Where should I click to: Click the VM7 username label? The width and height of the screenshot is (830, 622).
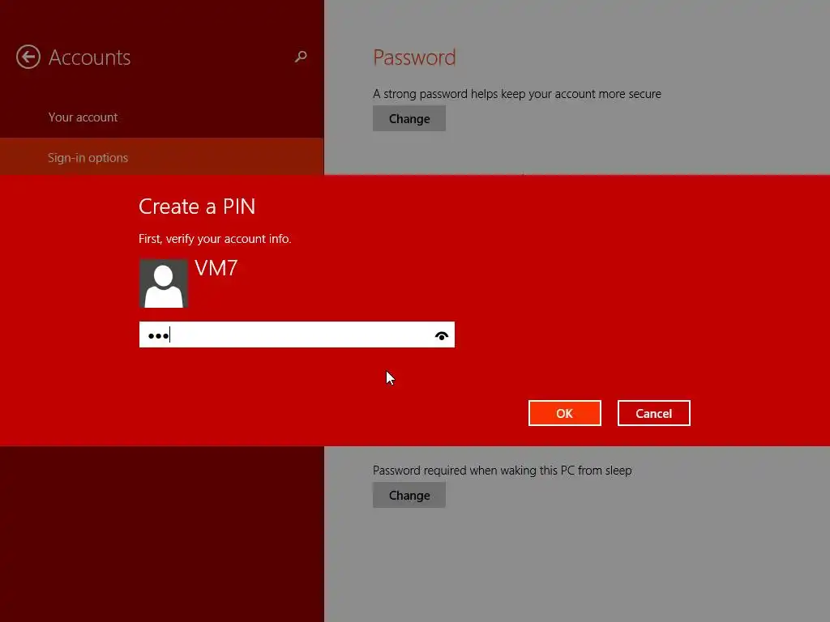click(x=216, y=268)
